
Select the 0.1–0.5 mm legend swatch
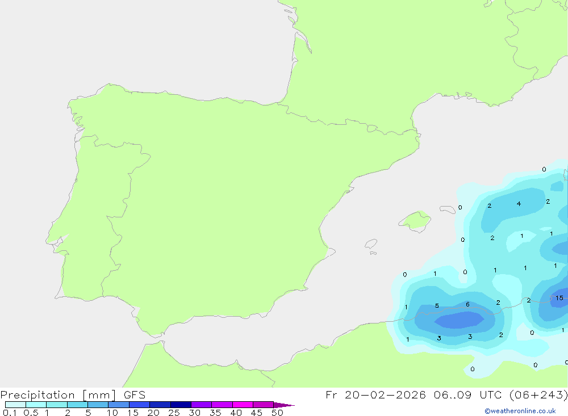click(x=15, y=405)
